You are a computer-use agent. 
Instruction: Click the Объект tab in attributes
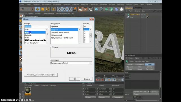tap(150, 64)
